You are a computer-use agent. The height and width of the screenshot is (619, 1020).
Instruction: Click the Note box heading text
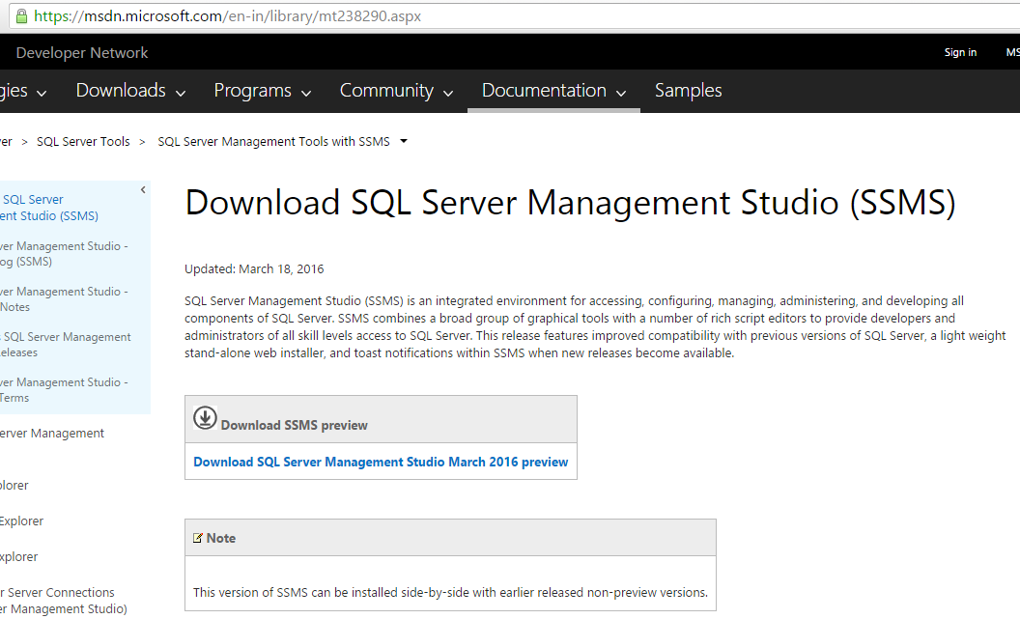coord(220,539)
